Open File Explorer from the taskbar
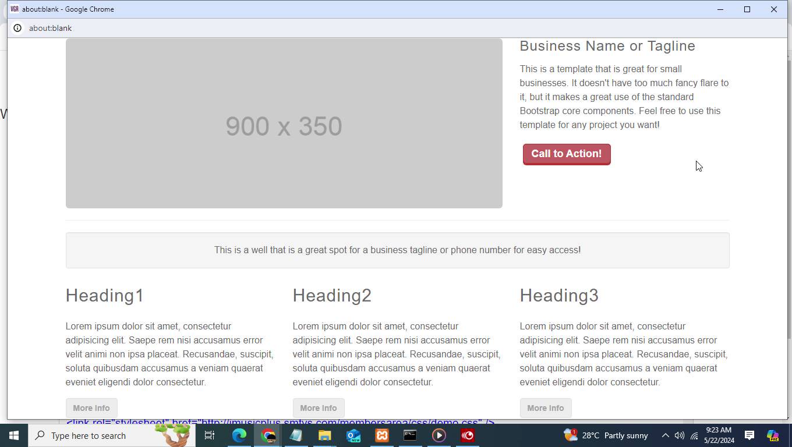Screen dimensions: 792x447 click(324, 435)
